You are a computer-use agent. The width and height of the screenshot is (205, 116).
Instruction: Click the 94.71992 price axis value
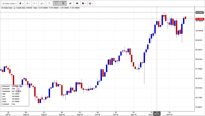point(199,98)
